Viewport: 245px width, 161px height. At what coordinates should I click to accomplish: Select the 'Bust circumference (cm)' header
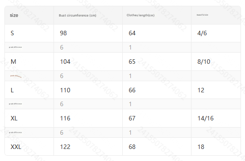click(x=78, y=15)
